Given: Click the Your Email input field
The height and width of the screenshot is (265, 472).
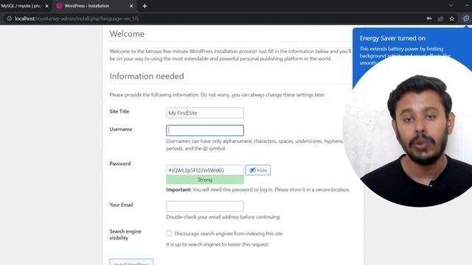Looking at the screenshot, I should coord(205,206).
